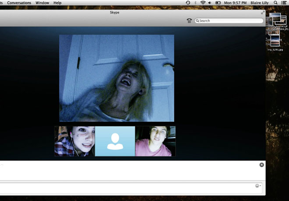Select the img_6291.jpg desktop file
Screen dimensions: 289x201
click(x=275, y=42)
